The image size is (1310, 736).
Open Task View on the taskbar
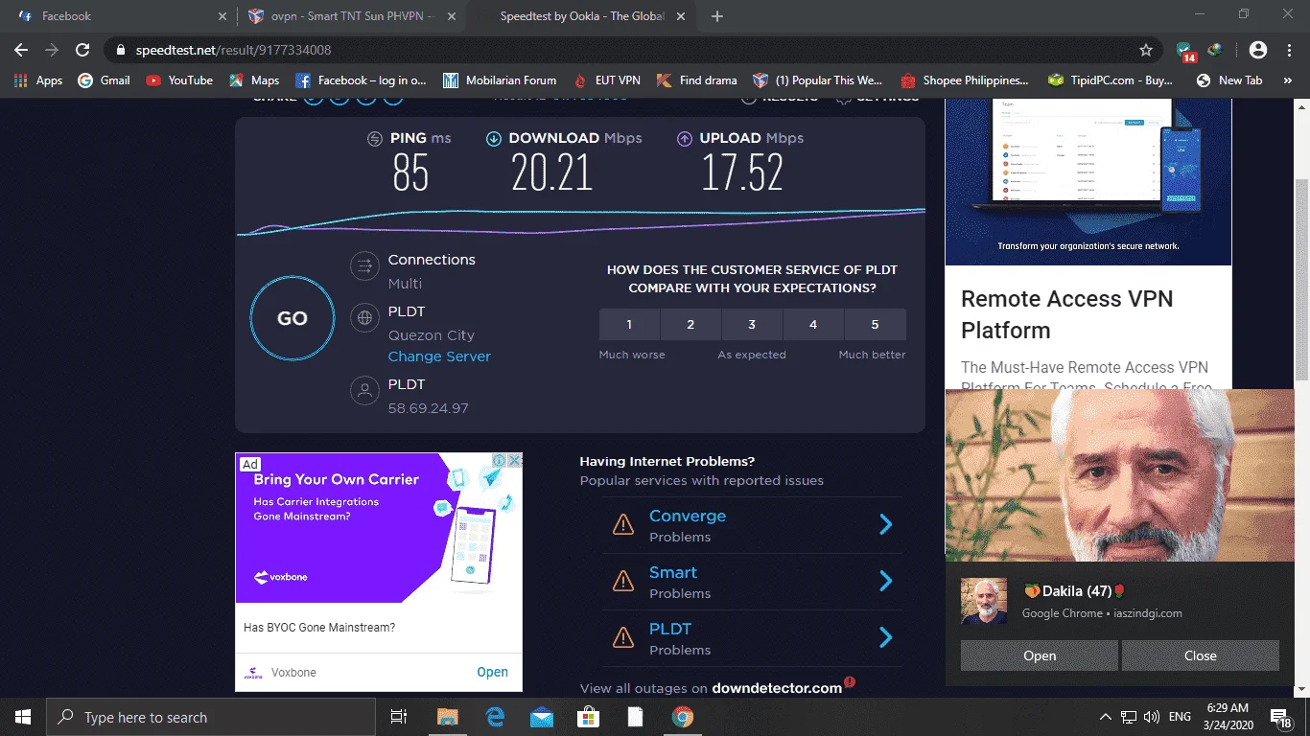399,717
